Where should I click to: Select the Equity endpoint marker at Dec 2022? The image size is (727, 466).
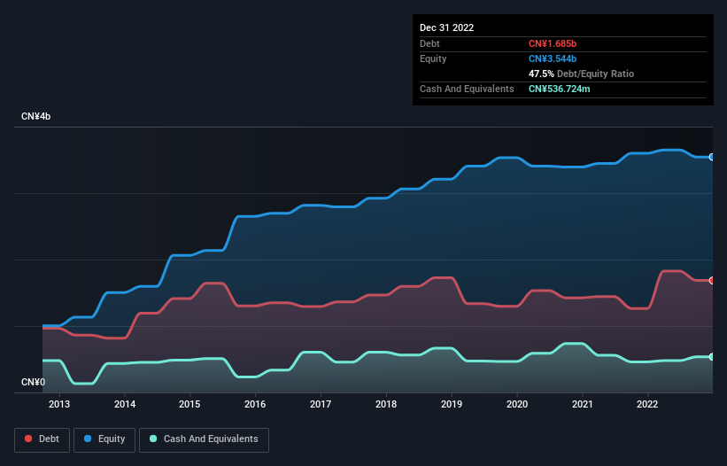click(x=712, y=157)
